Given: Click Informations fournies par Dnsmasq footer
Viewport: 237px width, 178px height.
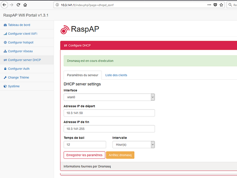Looking at the screenshot, I should pyautogui.click(x=87, y=167).
